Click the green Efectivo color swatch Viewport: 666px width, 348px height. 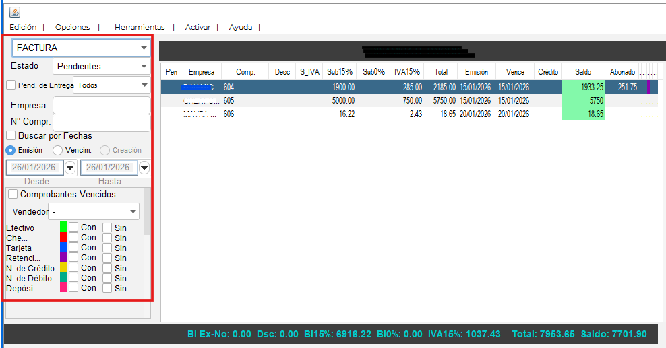[63, 228]
